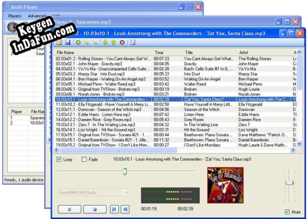
Task: Click the yellow document add icon
Action: [x=87, y=42]
